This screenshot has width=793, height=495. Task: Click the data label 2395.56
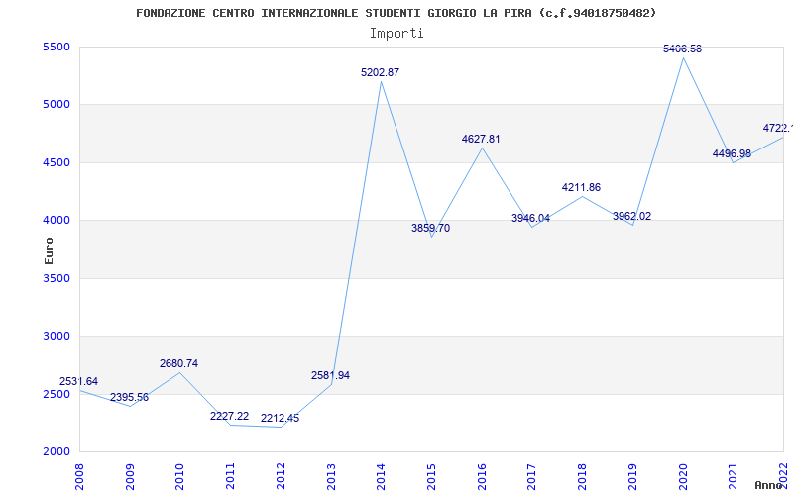point(130,398)
